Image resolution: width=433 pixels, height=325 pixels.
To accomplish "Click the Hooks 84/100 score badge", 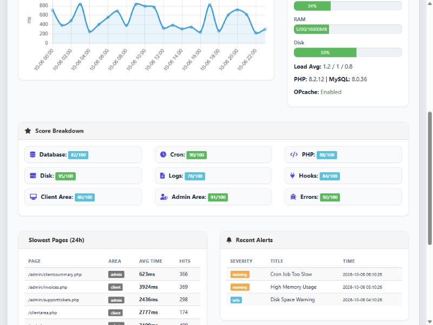I will pos(330,176).
